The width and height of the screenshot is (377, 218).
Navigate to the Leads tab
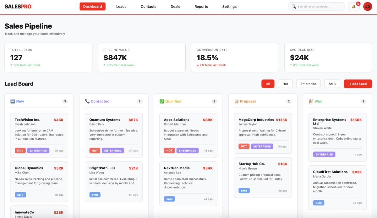(x=121, y=6)
